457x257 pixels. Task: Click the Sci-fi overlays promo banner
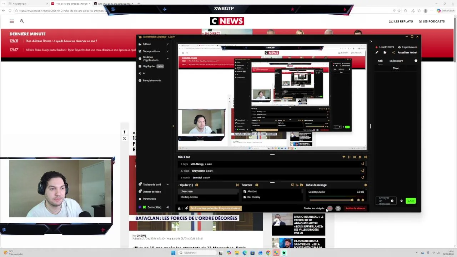pyautogui.click(x=215, y=208)
